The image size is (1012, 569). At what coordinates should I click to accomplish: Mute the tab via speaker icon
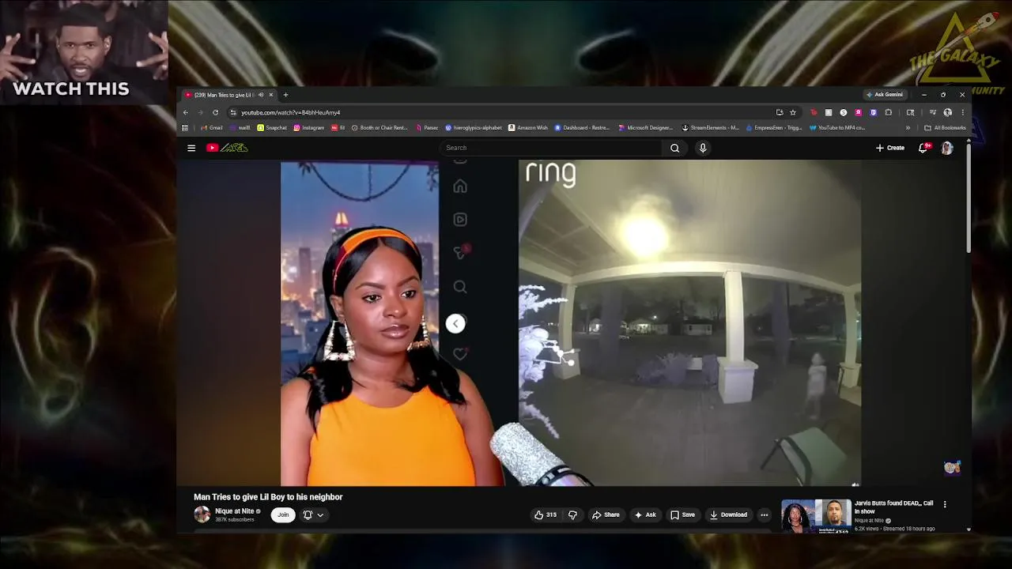(260, 95)
